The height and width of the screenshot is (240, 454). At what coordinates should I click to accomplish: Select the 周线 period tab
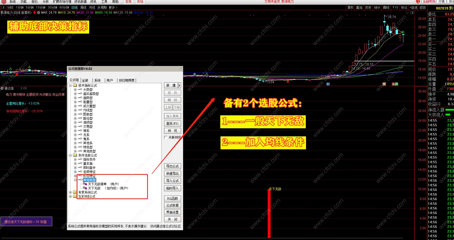(83, 7)
